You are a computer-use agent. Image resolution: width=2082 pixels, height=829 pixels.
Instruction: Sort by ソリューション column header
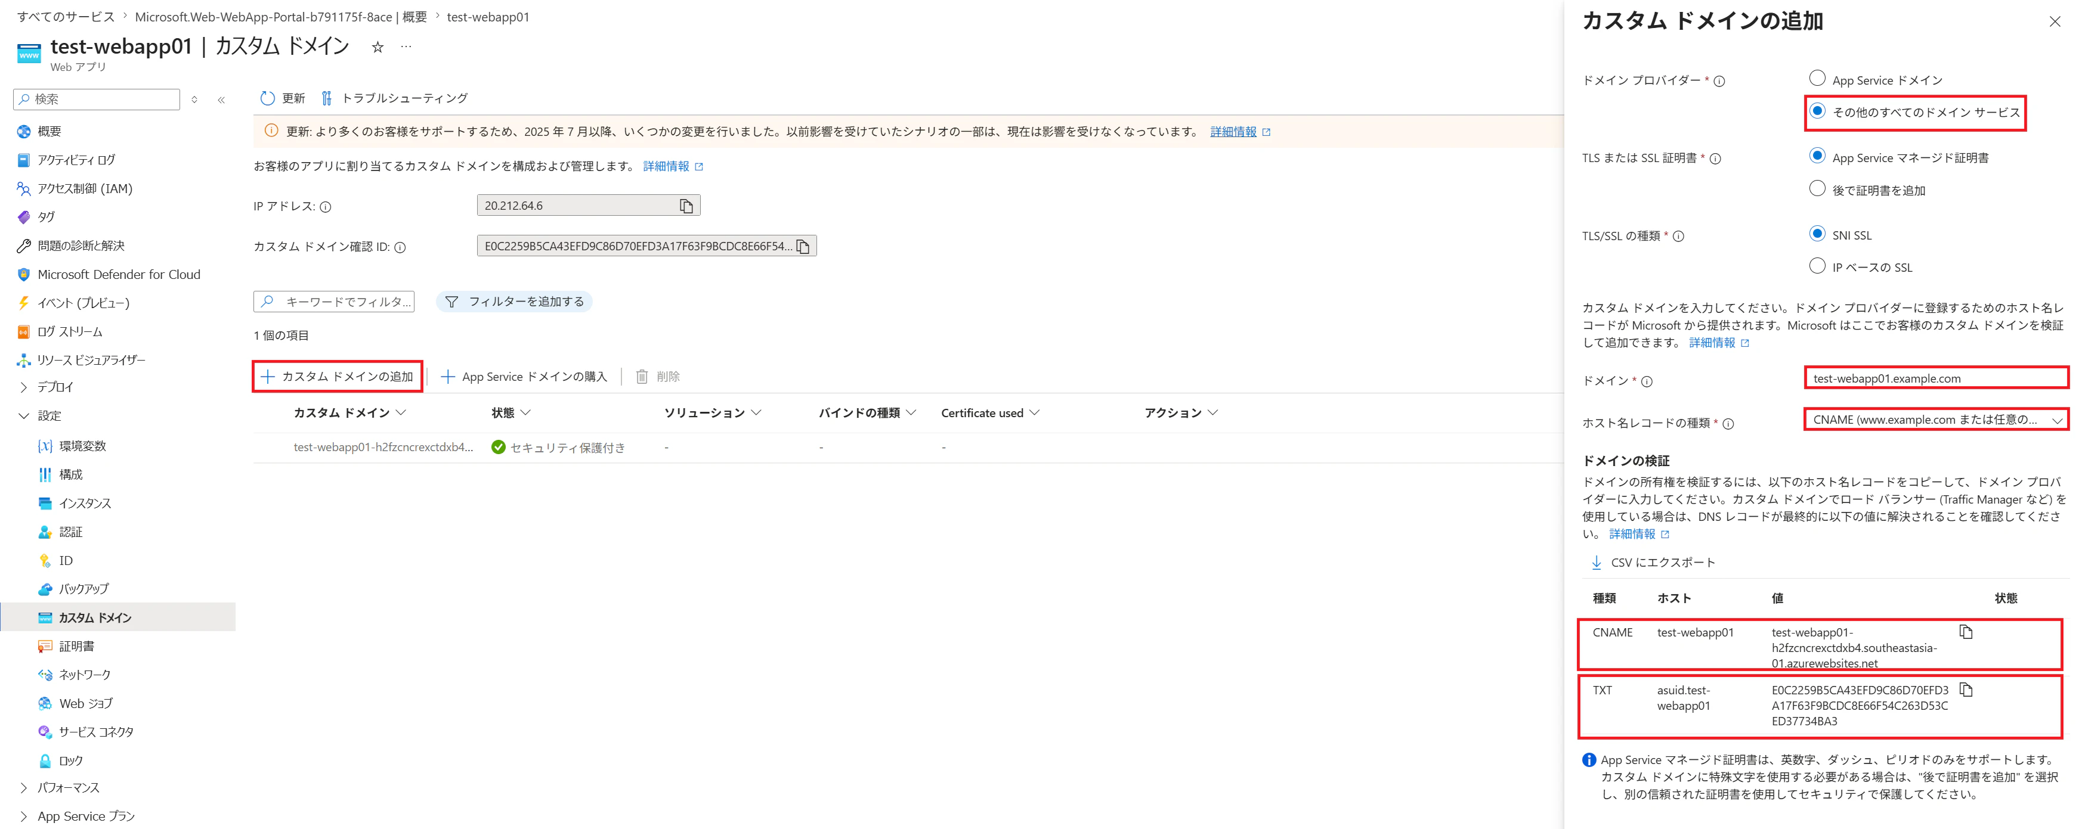tap(712, 413)
